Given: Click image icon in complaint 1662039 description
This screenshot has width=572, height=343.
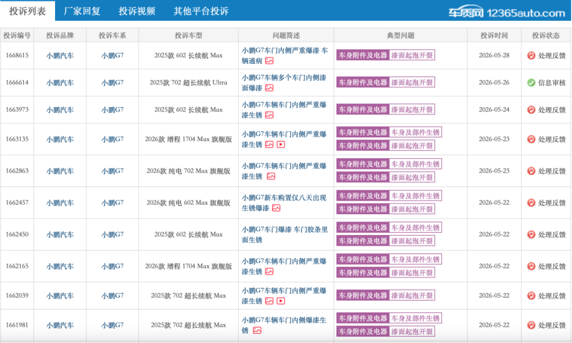Looking at the screenshot, I should tap(269, 301).
